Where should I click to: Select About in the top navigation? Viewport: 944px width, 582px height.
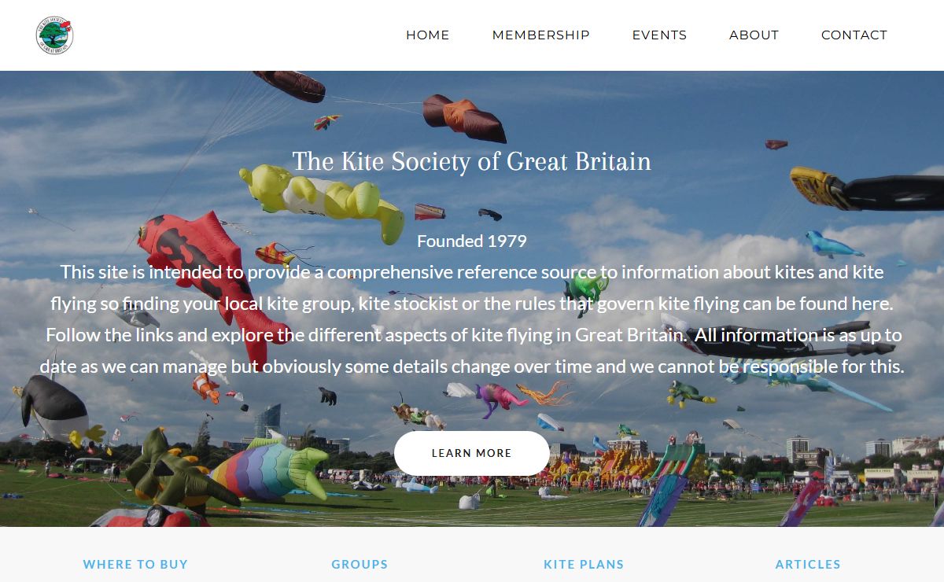(754, 35)
